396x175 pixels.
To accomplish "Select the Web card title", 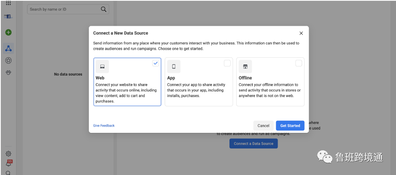I will (x=100, y=78).
